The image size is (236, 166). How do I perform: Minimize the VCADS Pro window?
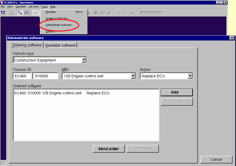tap(218, 2)
